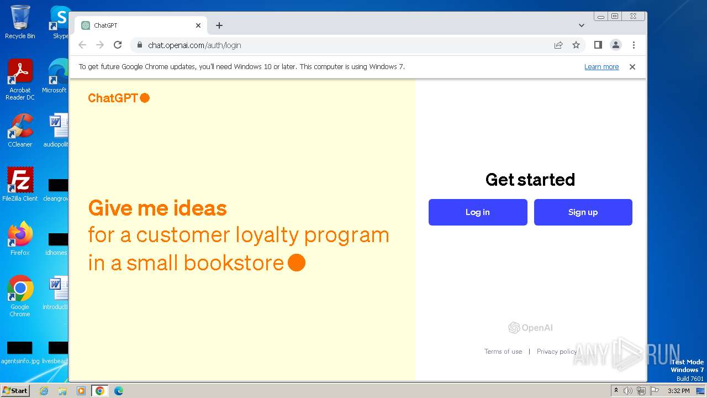View site information via the lock icon

tap(139, 45)
